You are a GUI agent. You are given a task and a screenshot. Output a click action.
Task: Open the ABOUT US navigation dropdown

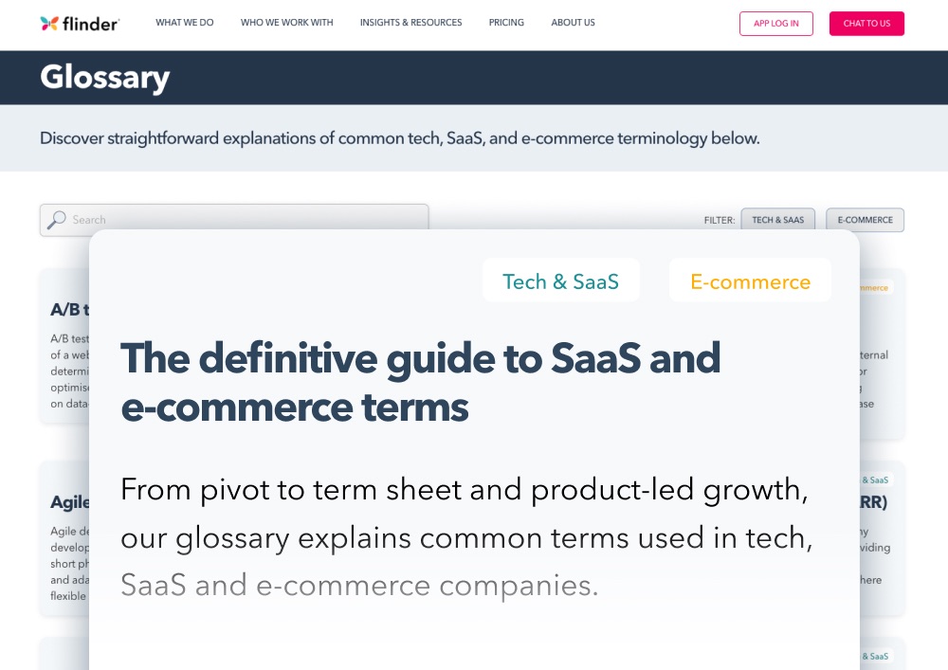pos(573,23)
